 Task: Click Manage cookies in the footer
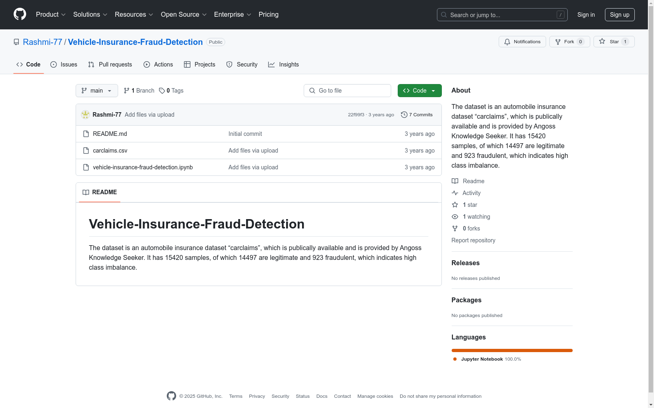coord(375,396)
